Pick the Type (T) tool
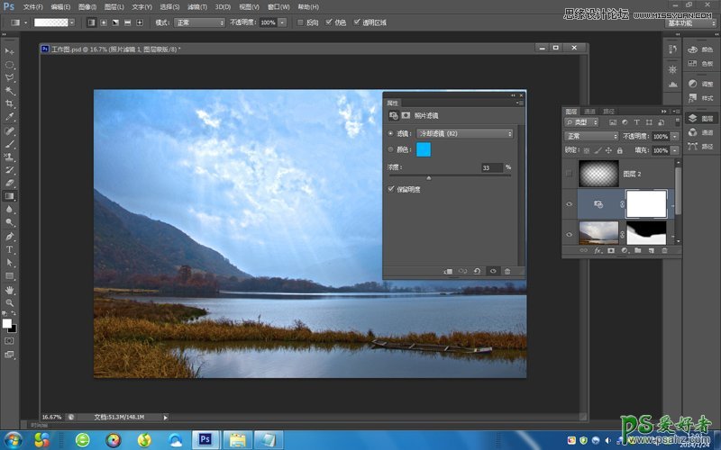 click(x=10, y=248)
